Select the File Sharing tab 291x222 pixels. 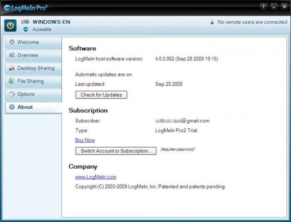point(33,81)
